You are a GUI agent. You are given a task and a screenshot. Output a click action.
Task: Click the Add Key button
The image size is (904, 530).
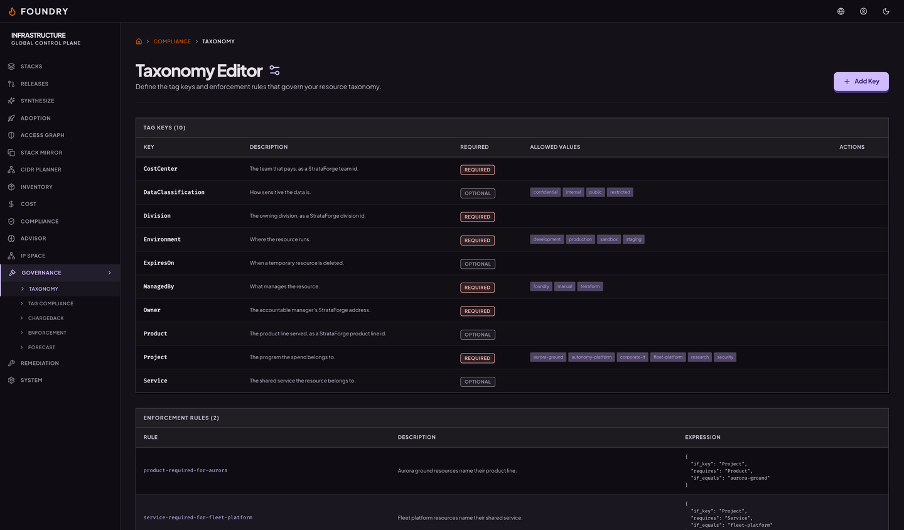click(x=861, y=82)
